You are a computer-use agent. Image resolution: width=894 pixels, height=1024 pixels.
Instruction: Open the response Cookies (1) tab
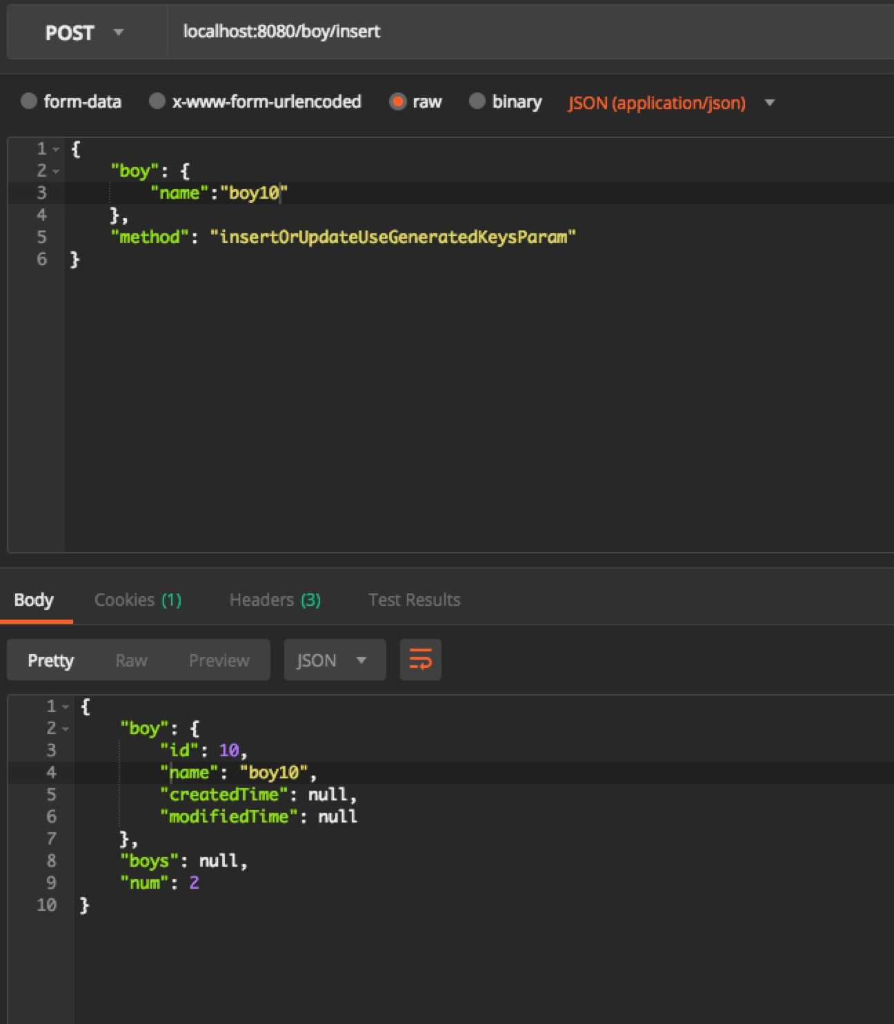[138, 600]
